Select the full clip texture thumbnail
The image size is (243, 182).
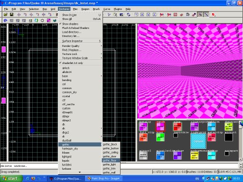(x=143, y=137)
